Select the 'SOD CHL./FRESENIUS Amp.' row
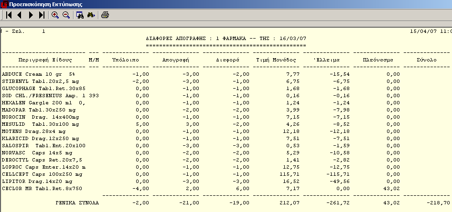This screenshot has width=452, height=212. click(201, 96)
